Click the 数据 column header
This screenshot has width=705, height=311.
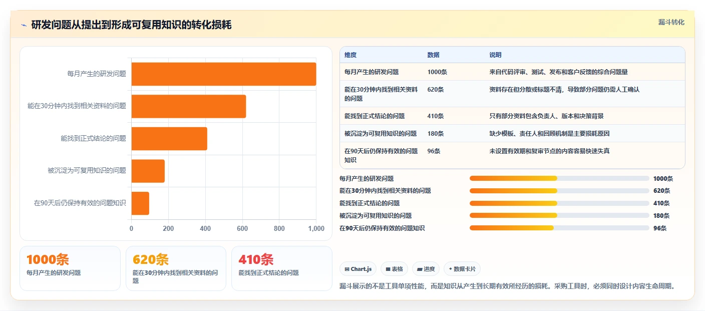point(434,55)
